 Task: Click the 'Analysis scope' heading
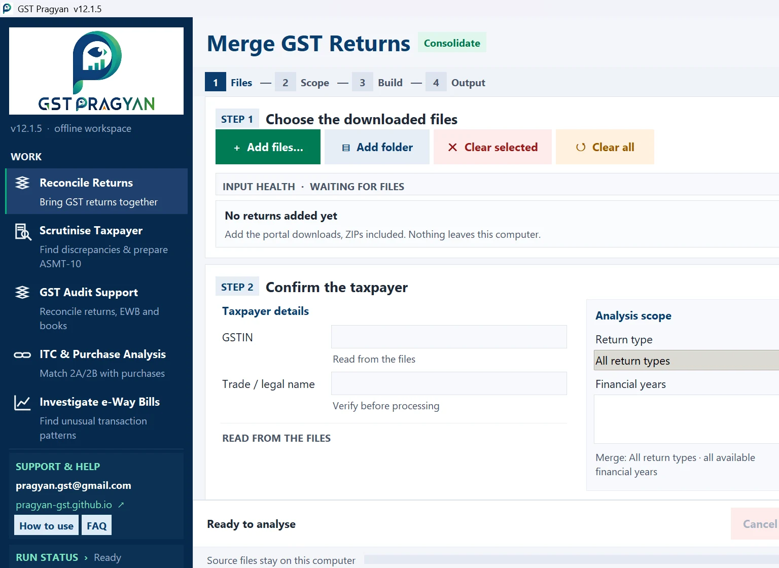pyautogui.click(x=633, y=315)
